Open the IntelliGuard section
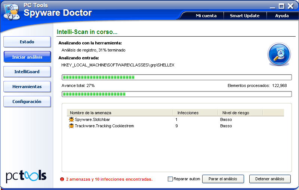 (x=27, y=72)
